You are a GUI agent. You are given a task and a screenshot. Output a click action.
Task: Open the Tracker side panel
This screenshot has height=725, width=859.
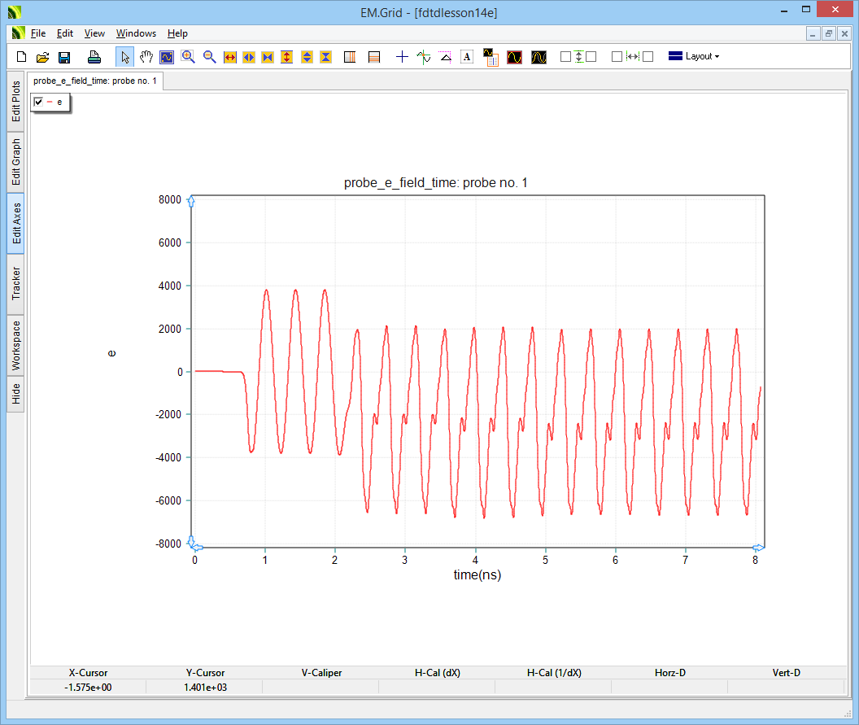pyautogui.click(x=16, y=284)
